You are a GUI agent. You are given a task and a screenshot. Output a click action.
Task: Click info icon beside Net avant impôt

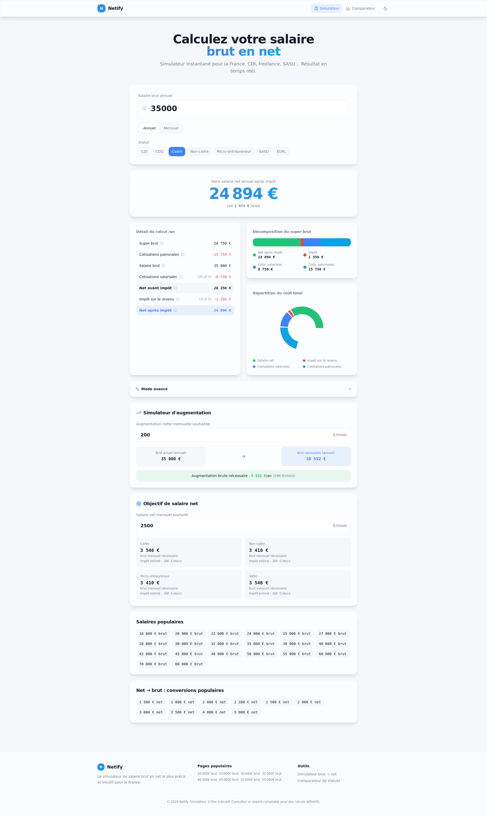176,288
